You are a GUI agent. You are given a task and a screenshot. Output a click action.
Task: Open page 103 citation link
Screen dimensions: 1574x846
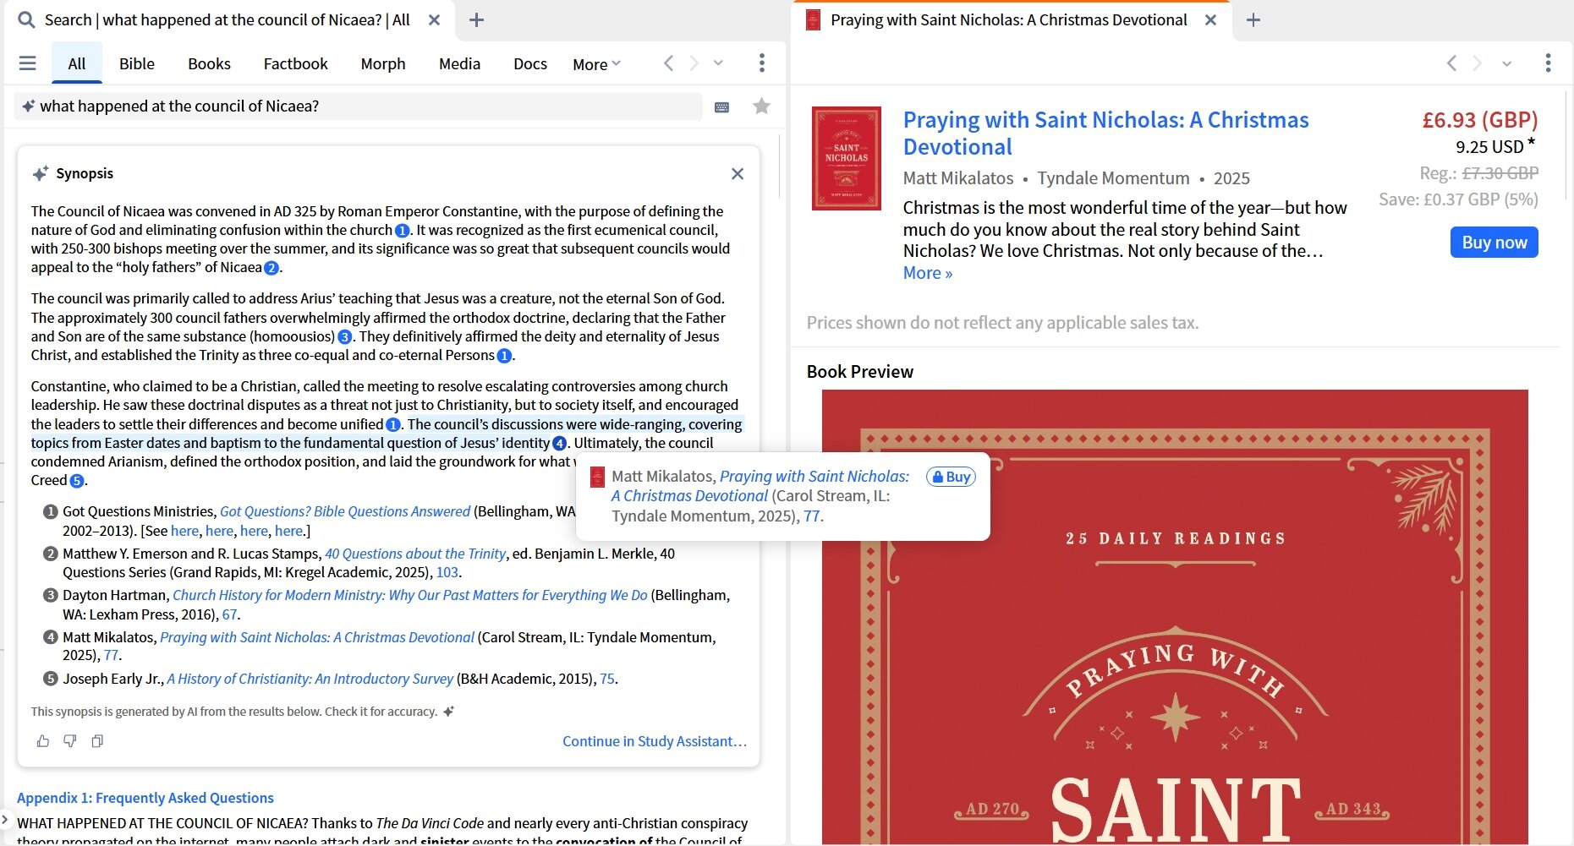click(x=447, y=572)
